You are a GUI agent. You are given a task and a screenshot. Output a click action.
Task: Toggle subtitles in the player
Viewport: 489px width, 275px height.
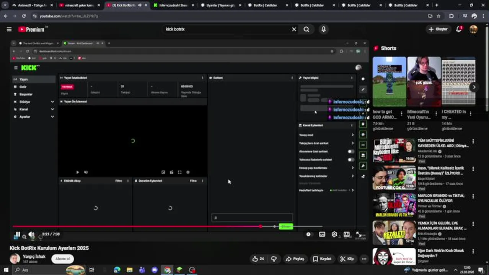[x=322, y=235]
